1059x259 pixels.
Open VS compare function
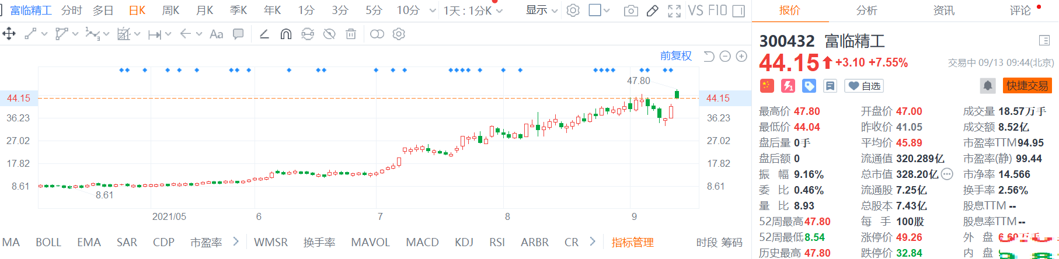695,10
